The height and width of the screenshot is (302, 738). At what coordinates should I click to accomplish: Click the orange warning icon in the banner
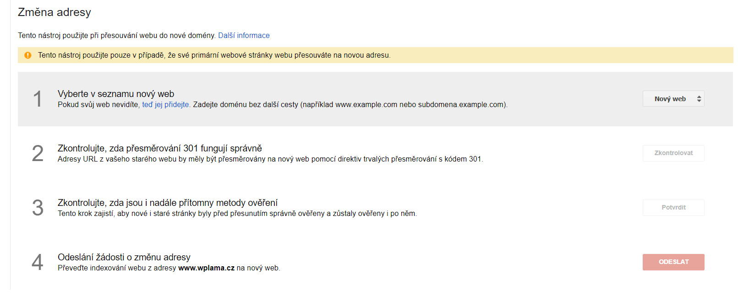[28, 55]
